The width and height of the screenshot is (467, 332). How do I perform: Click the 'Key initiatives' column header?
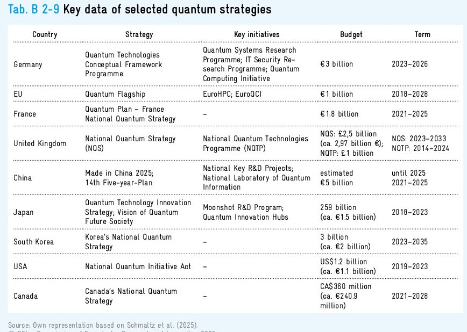[257, 34]
